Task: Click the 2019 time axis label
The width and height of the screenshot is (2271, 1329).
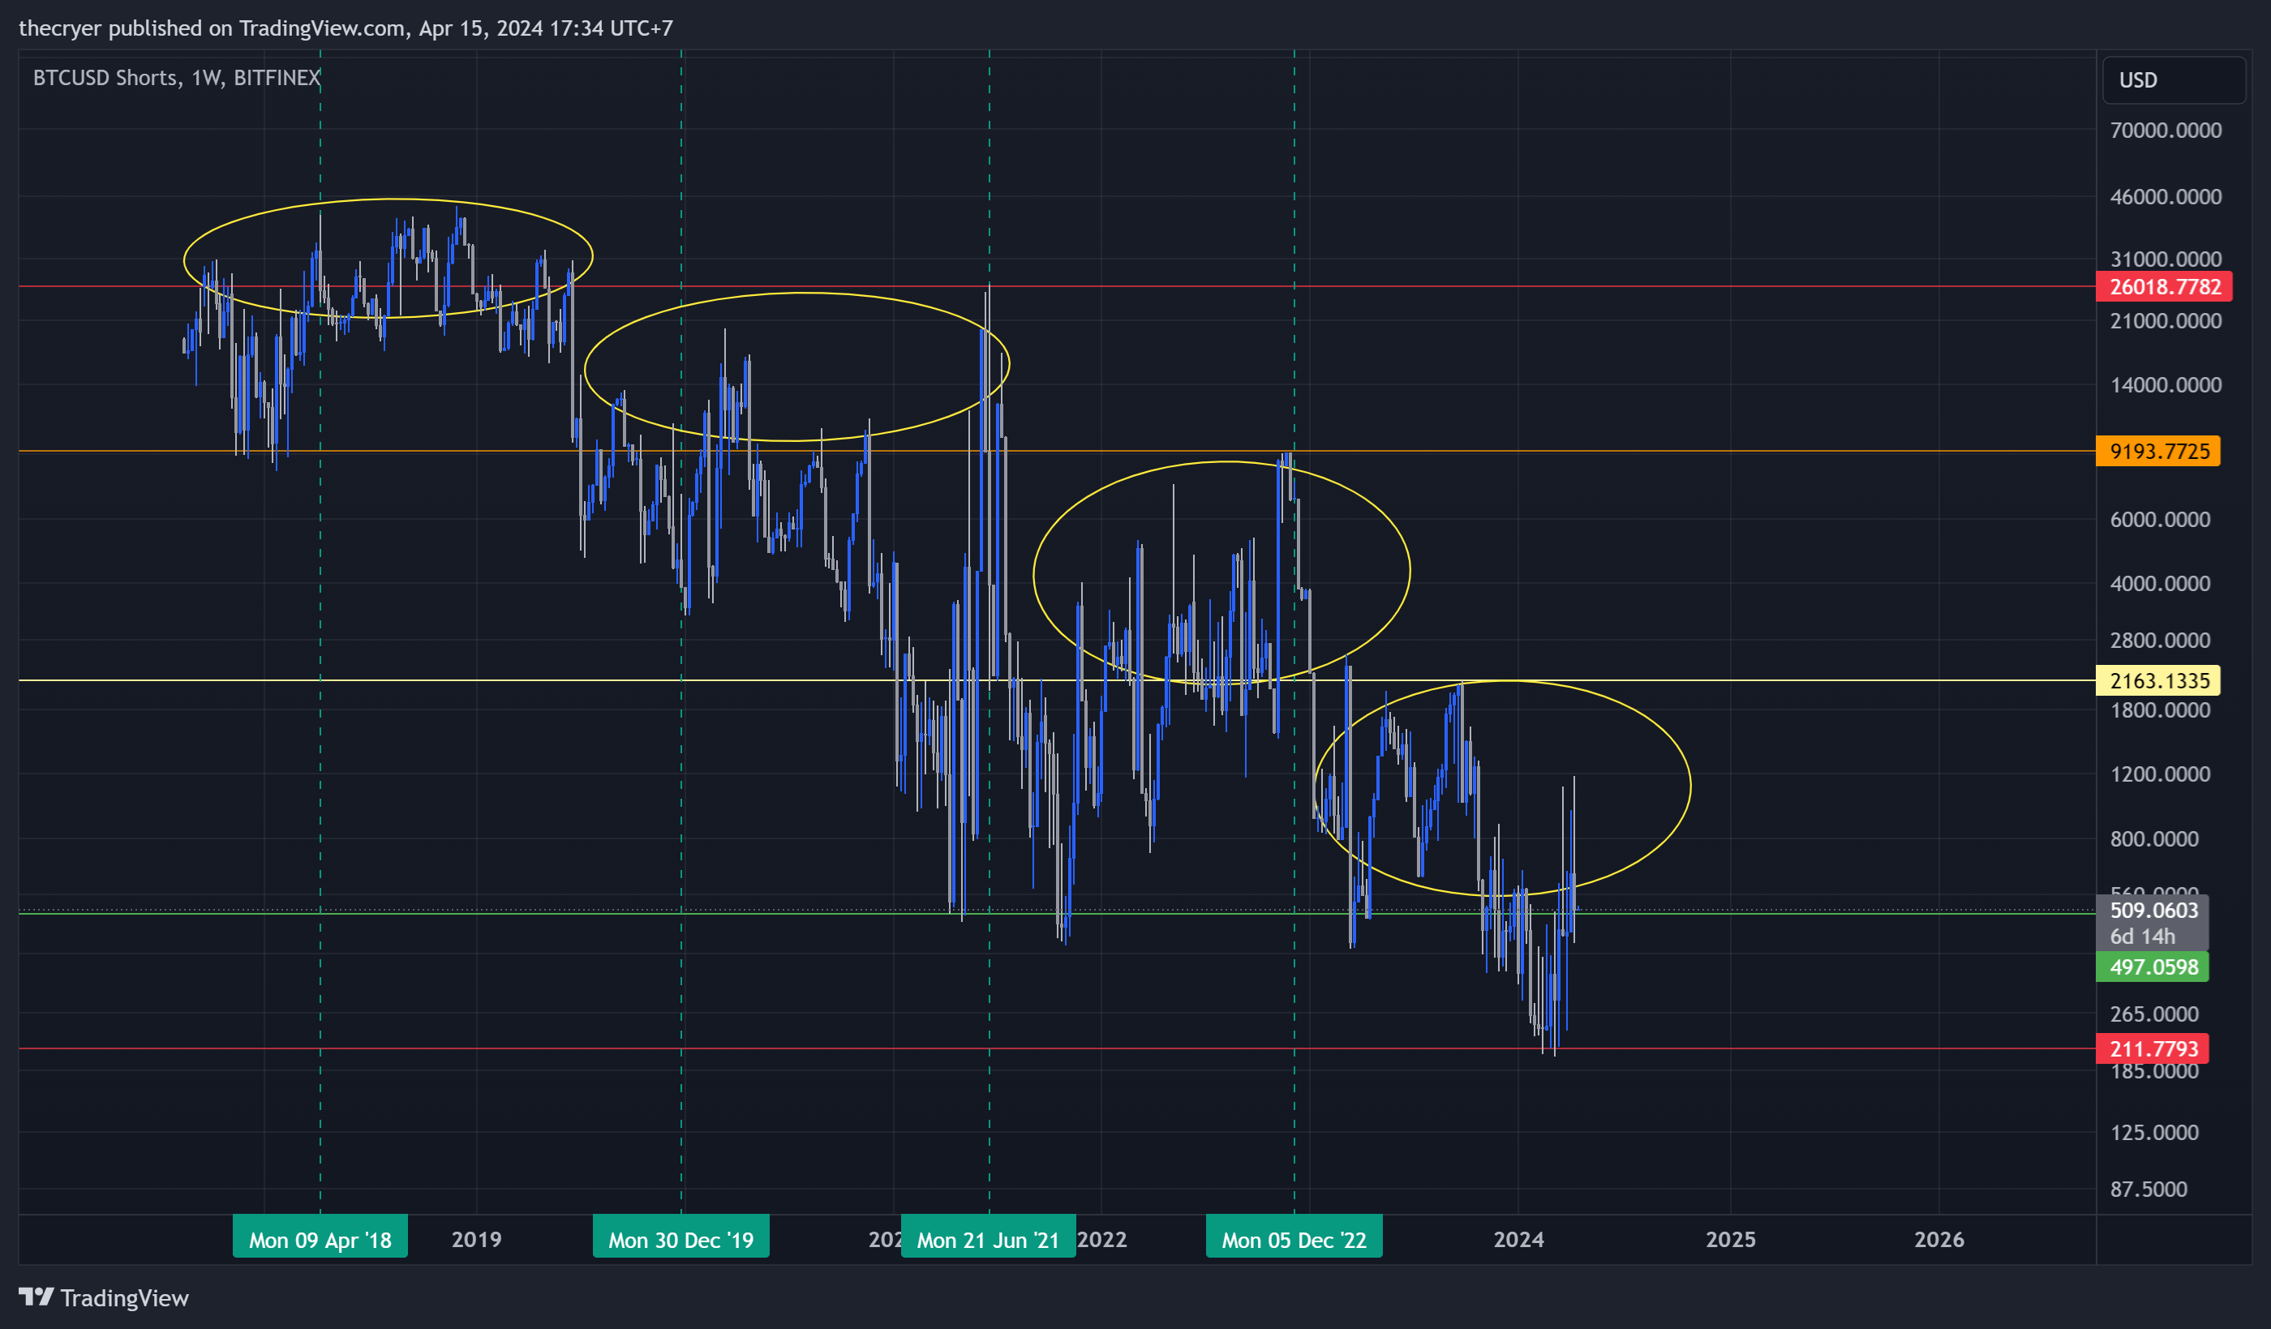Action: click(x=476, y=1240)
